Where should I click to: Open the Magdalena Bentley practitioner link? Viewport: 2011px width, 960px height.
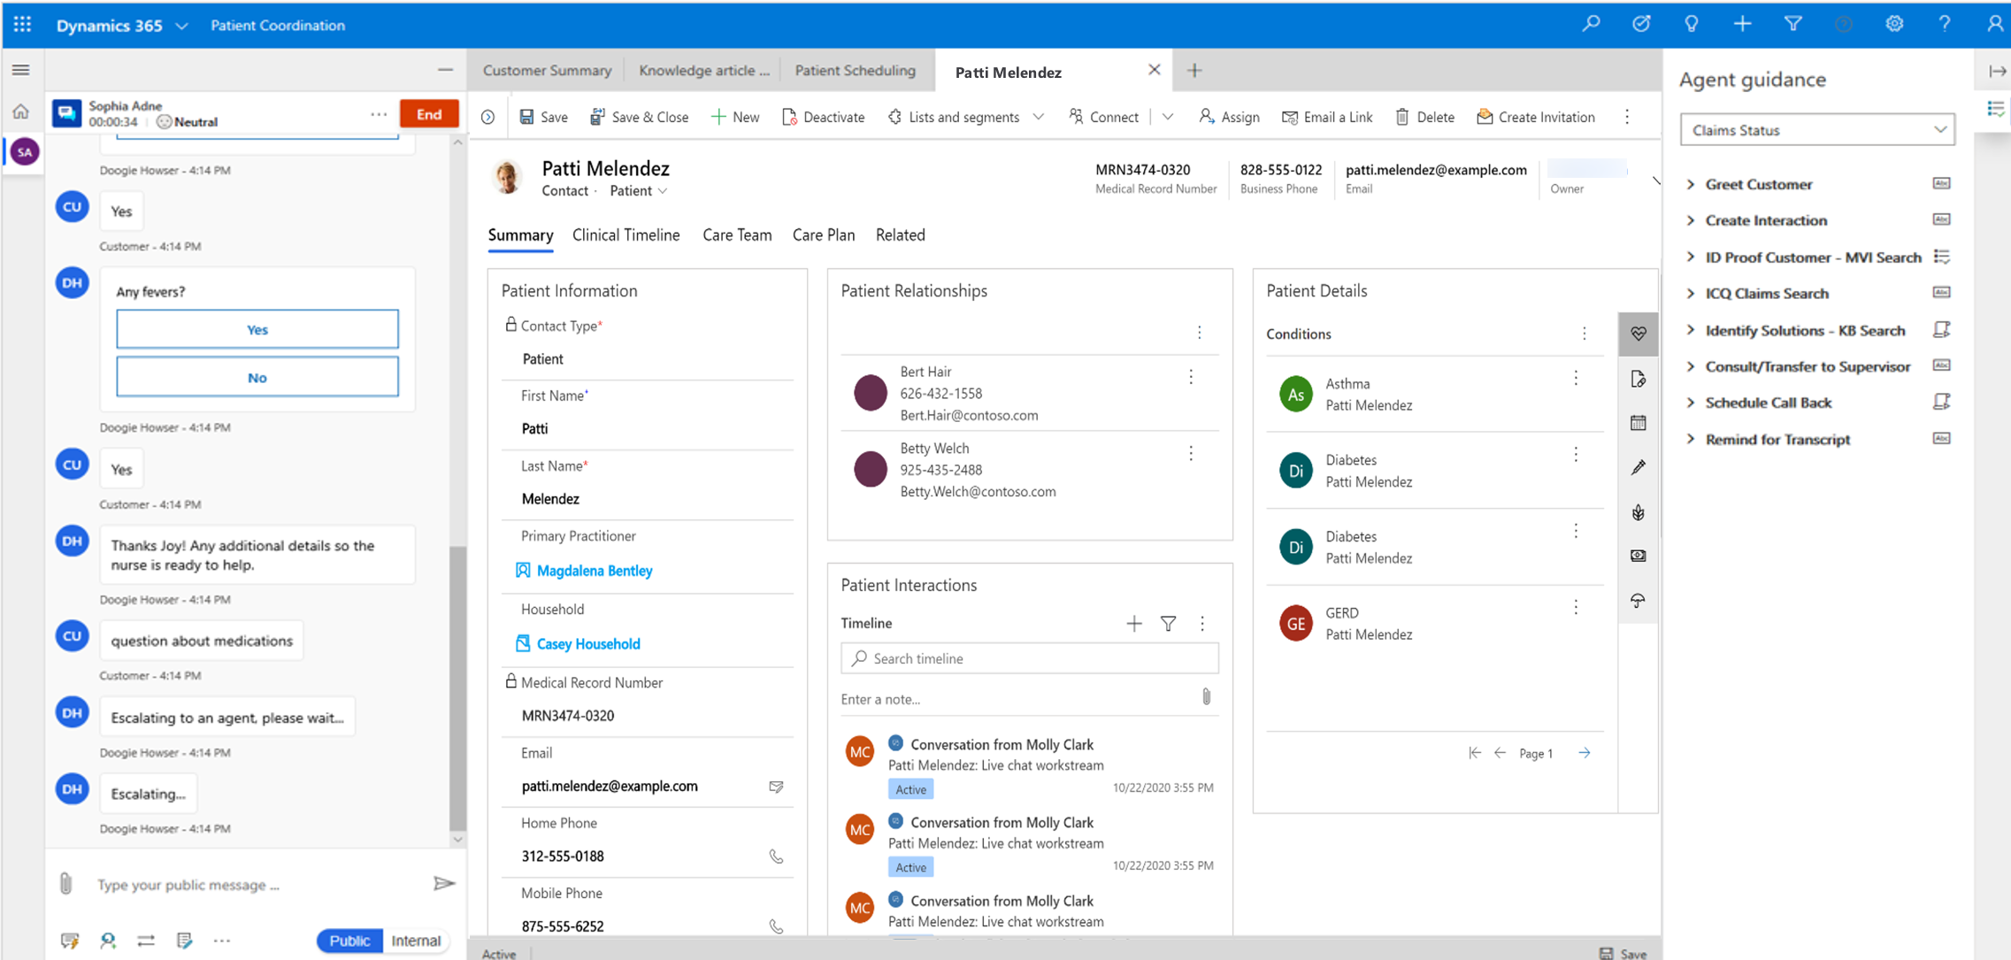pos(594,569)
